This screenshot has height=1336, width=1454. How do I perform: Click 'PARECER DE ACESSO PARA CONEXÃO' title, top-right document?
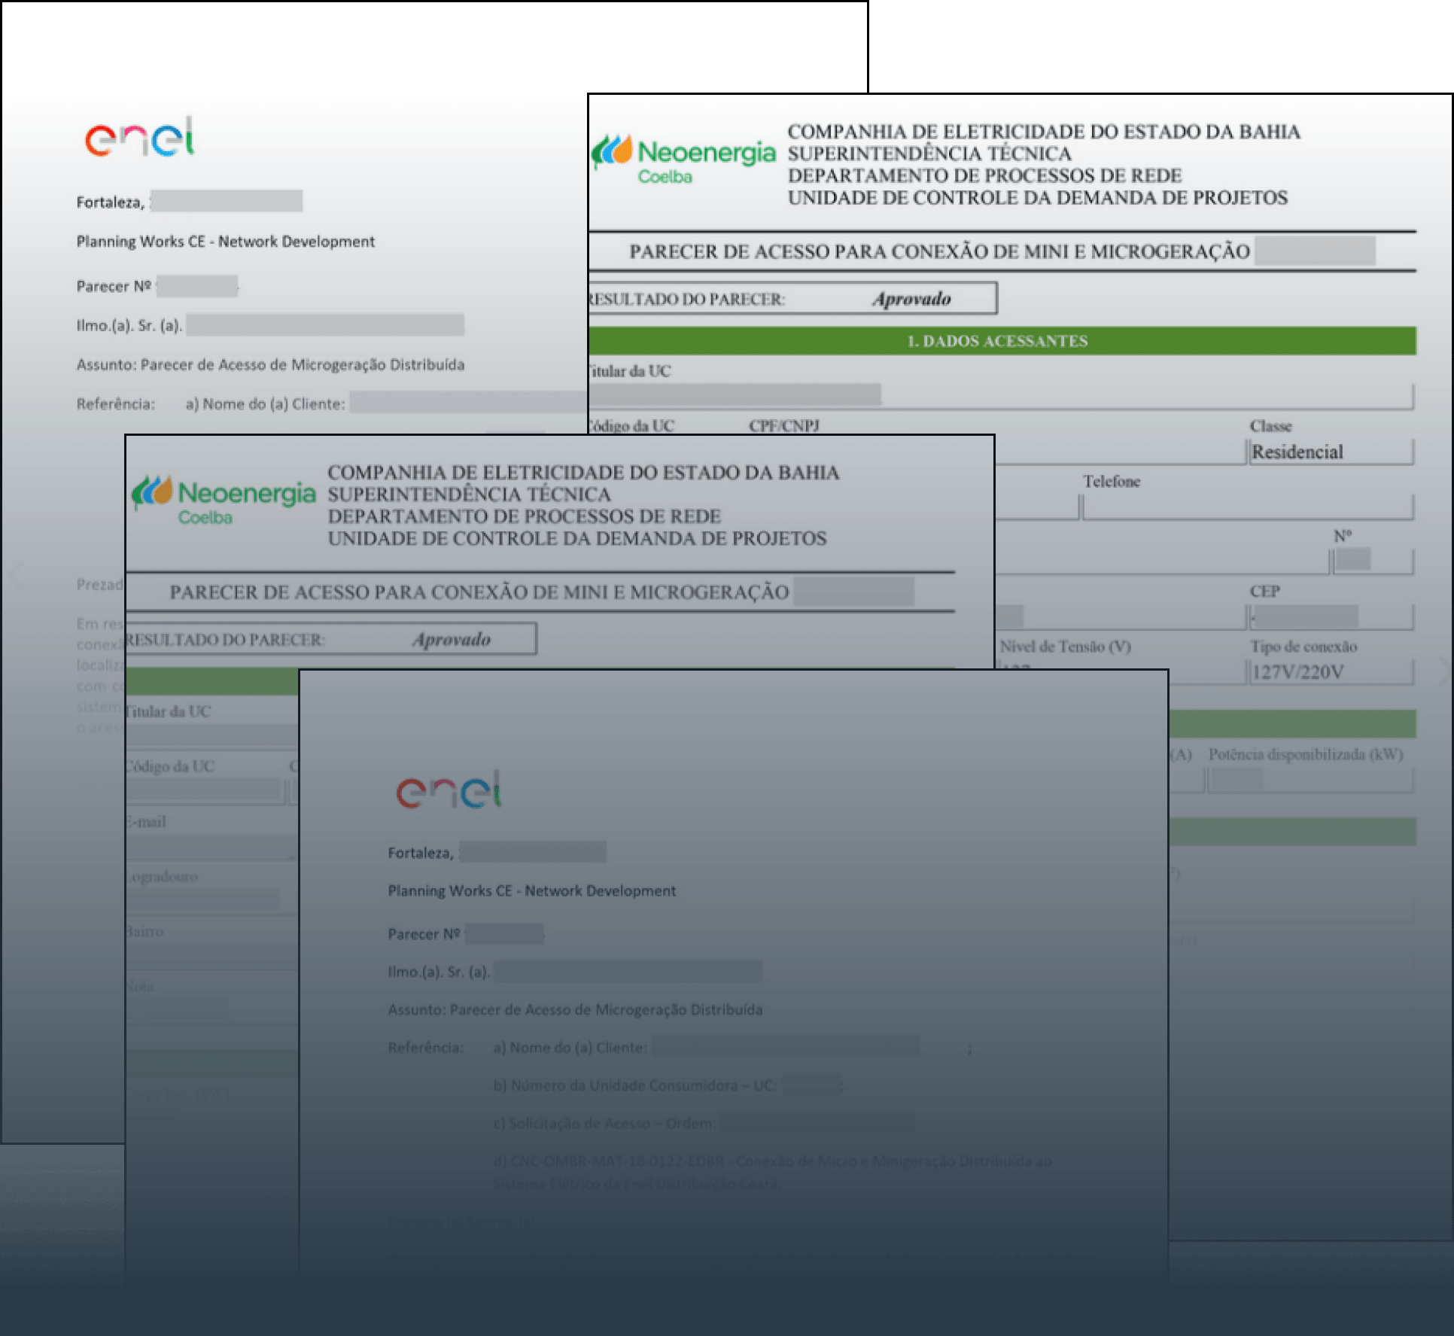(939, 251)
